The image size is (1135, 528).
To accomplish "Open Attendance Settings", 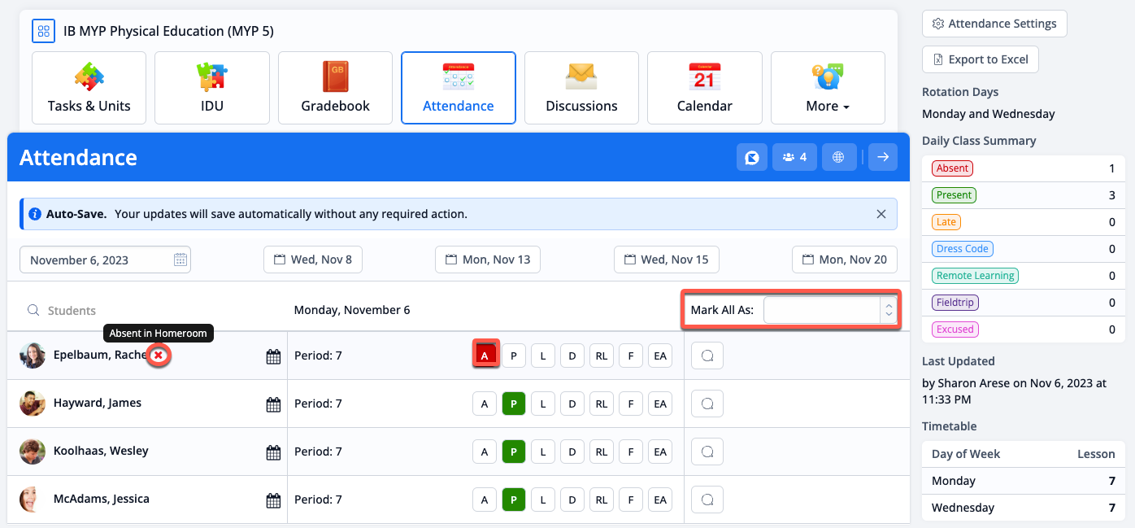I will (994, 24).
